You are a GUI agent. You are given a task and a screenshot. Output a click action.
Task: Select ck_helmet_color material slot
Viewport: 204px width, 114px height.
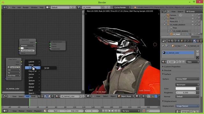pyautogui.click(x=178, y=53)
